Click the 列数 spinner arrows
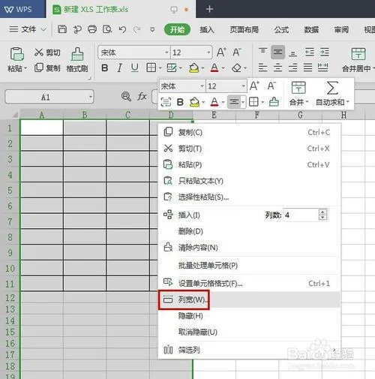 (x=322, y=215)
